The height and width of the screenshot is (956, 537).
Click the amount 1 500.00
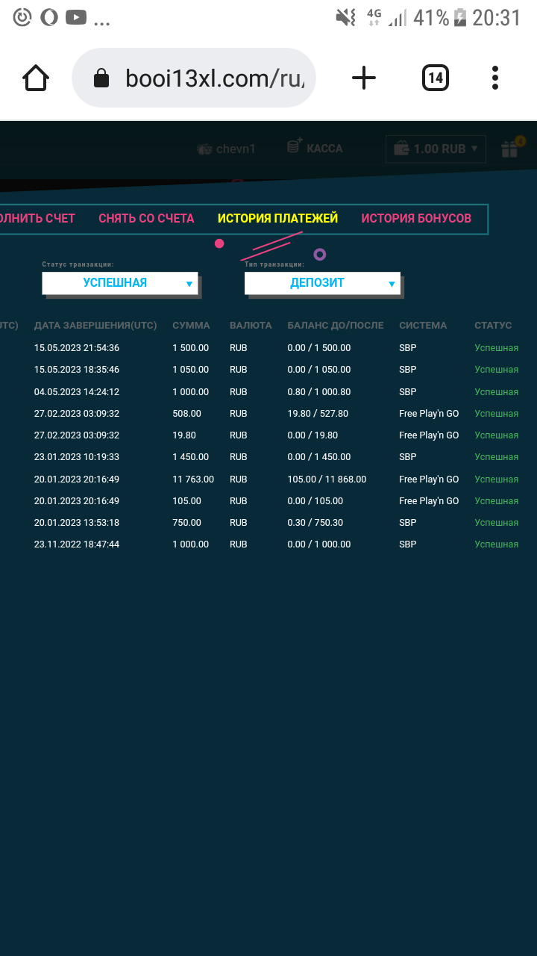click(x=190, y=348)
